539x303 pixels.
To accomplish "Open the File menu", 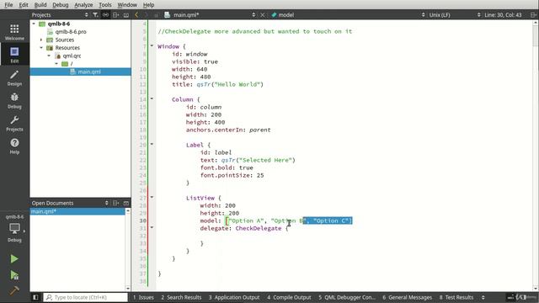I will [x=8, y=5].
